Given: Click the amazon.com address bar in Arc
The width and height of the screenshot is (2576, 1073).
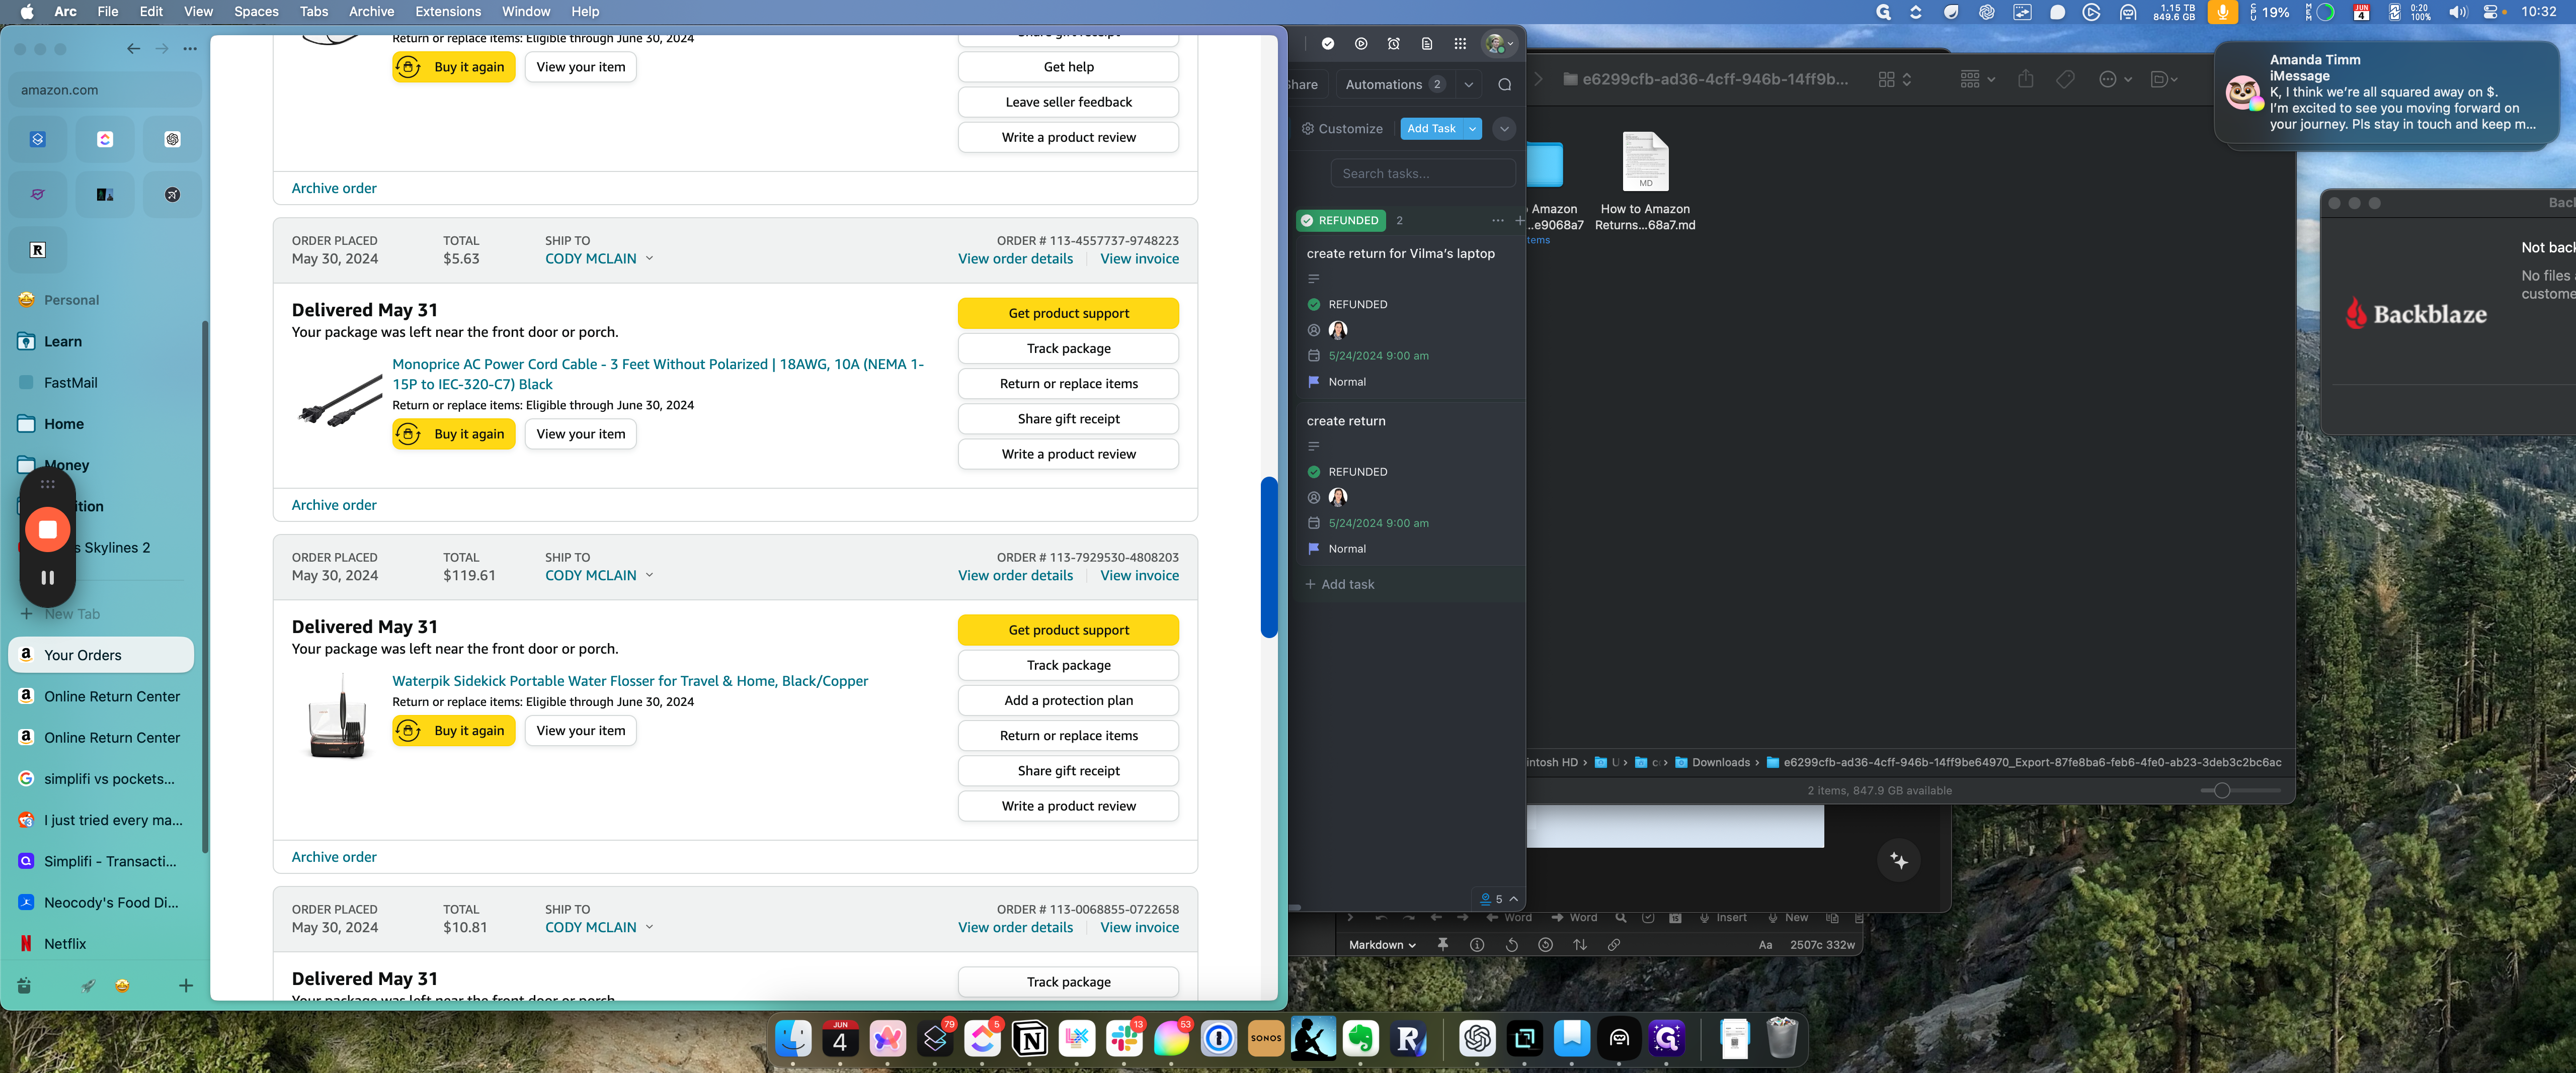Looking at the screenshot, I should [x=104, y=90].
